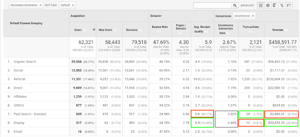The height and width of the screenshot is (137, 300).
Task: Open help icon next to New Users
Action: click(x=115, y=30)
